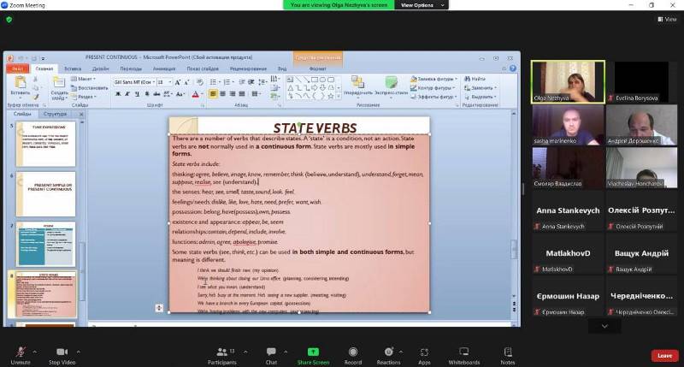Screen dimensions: 684x367
Task: Click the PowerPoint help question mark icon
Action: pyautogui.click(x=512, y=68)
